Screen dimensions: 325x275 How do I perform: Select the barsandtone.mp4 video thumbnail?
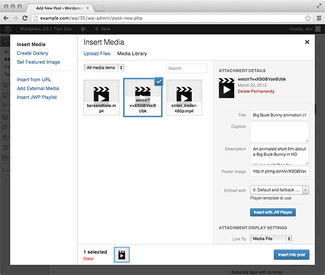tap(101, 98)
